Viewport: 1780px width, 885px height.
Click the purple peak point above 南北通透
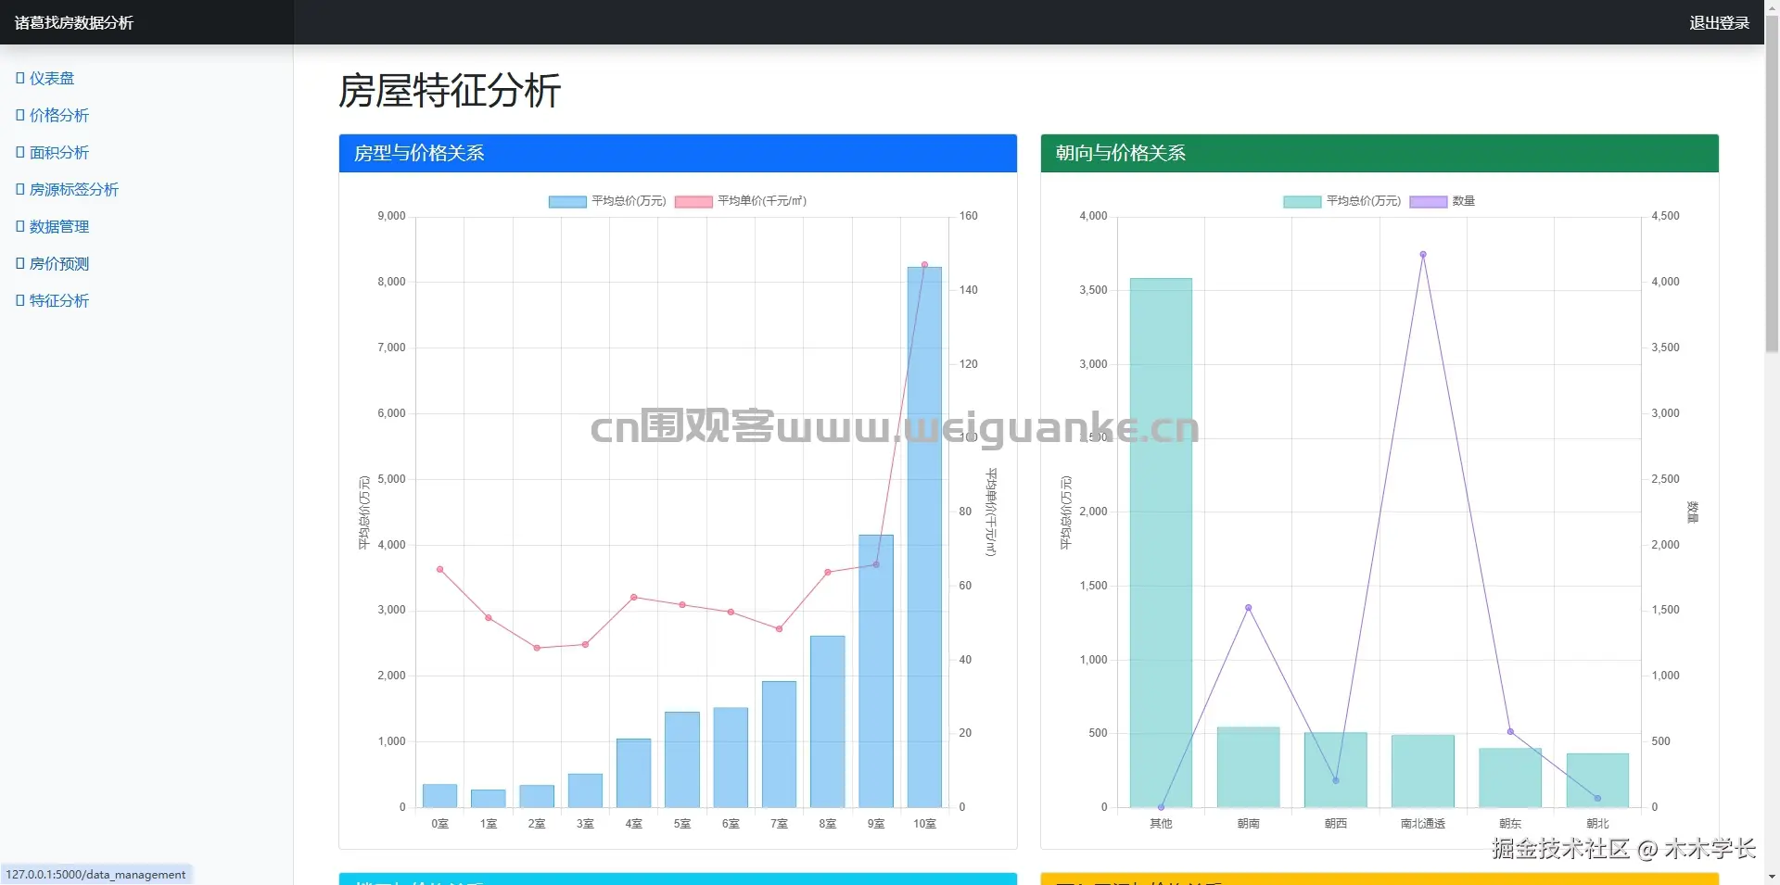[1423, 254]
